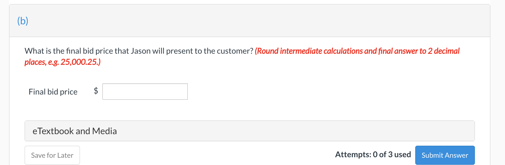Click the Final bid price input box

click(145, 92)
